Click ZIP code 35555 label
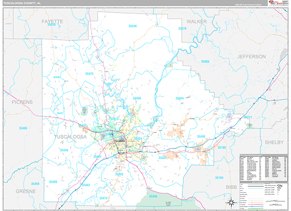Image resolution: width=291 pixels, height=211 pixels. pos(51,25)
